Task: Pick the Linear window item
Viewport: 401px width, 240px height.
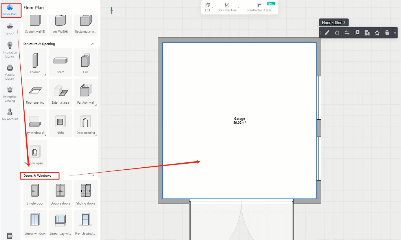Action: click(x=35, y=224)
